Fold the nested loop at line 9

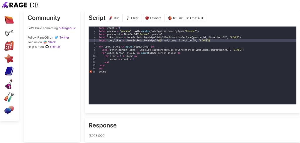(x=97, y=53)
